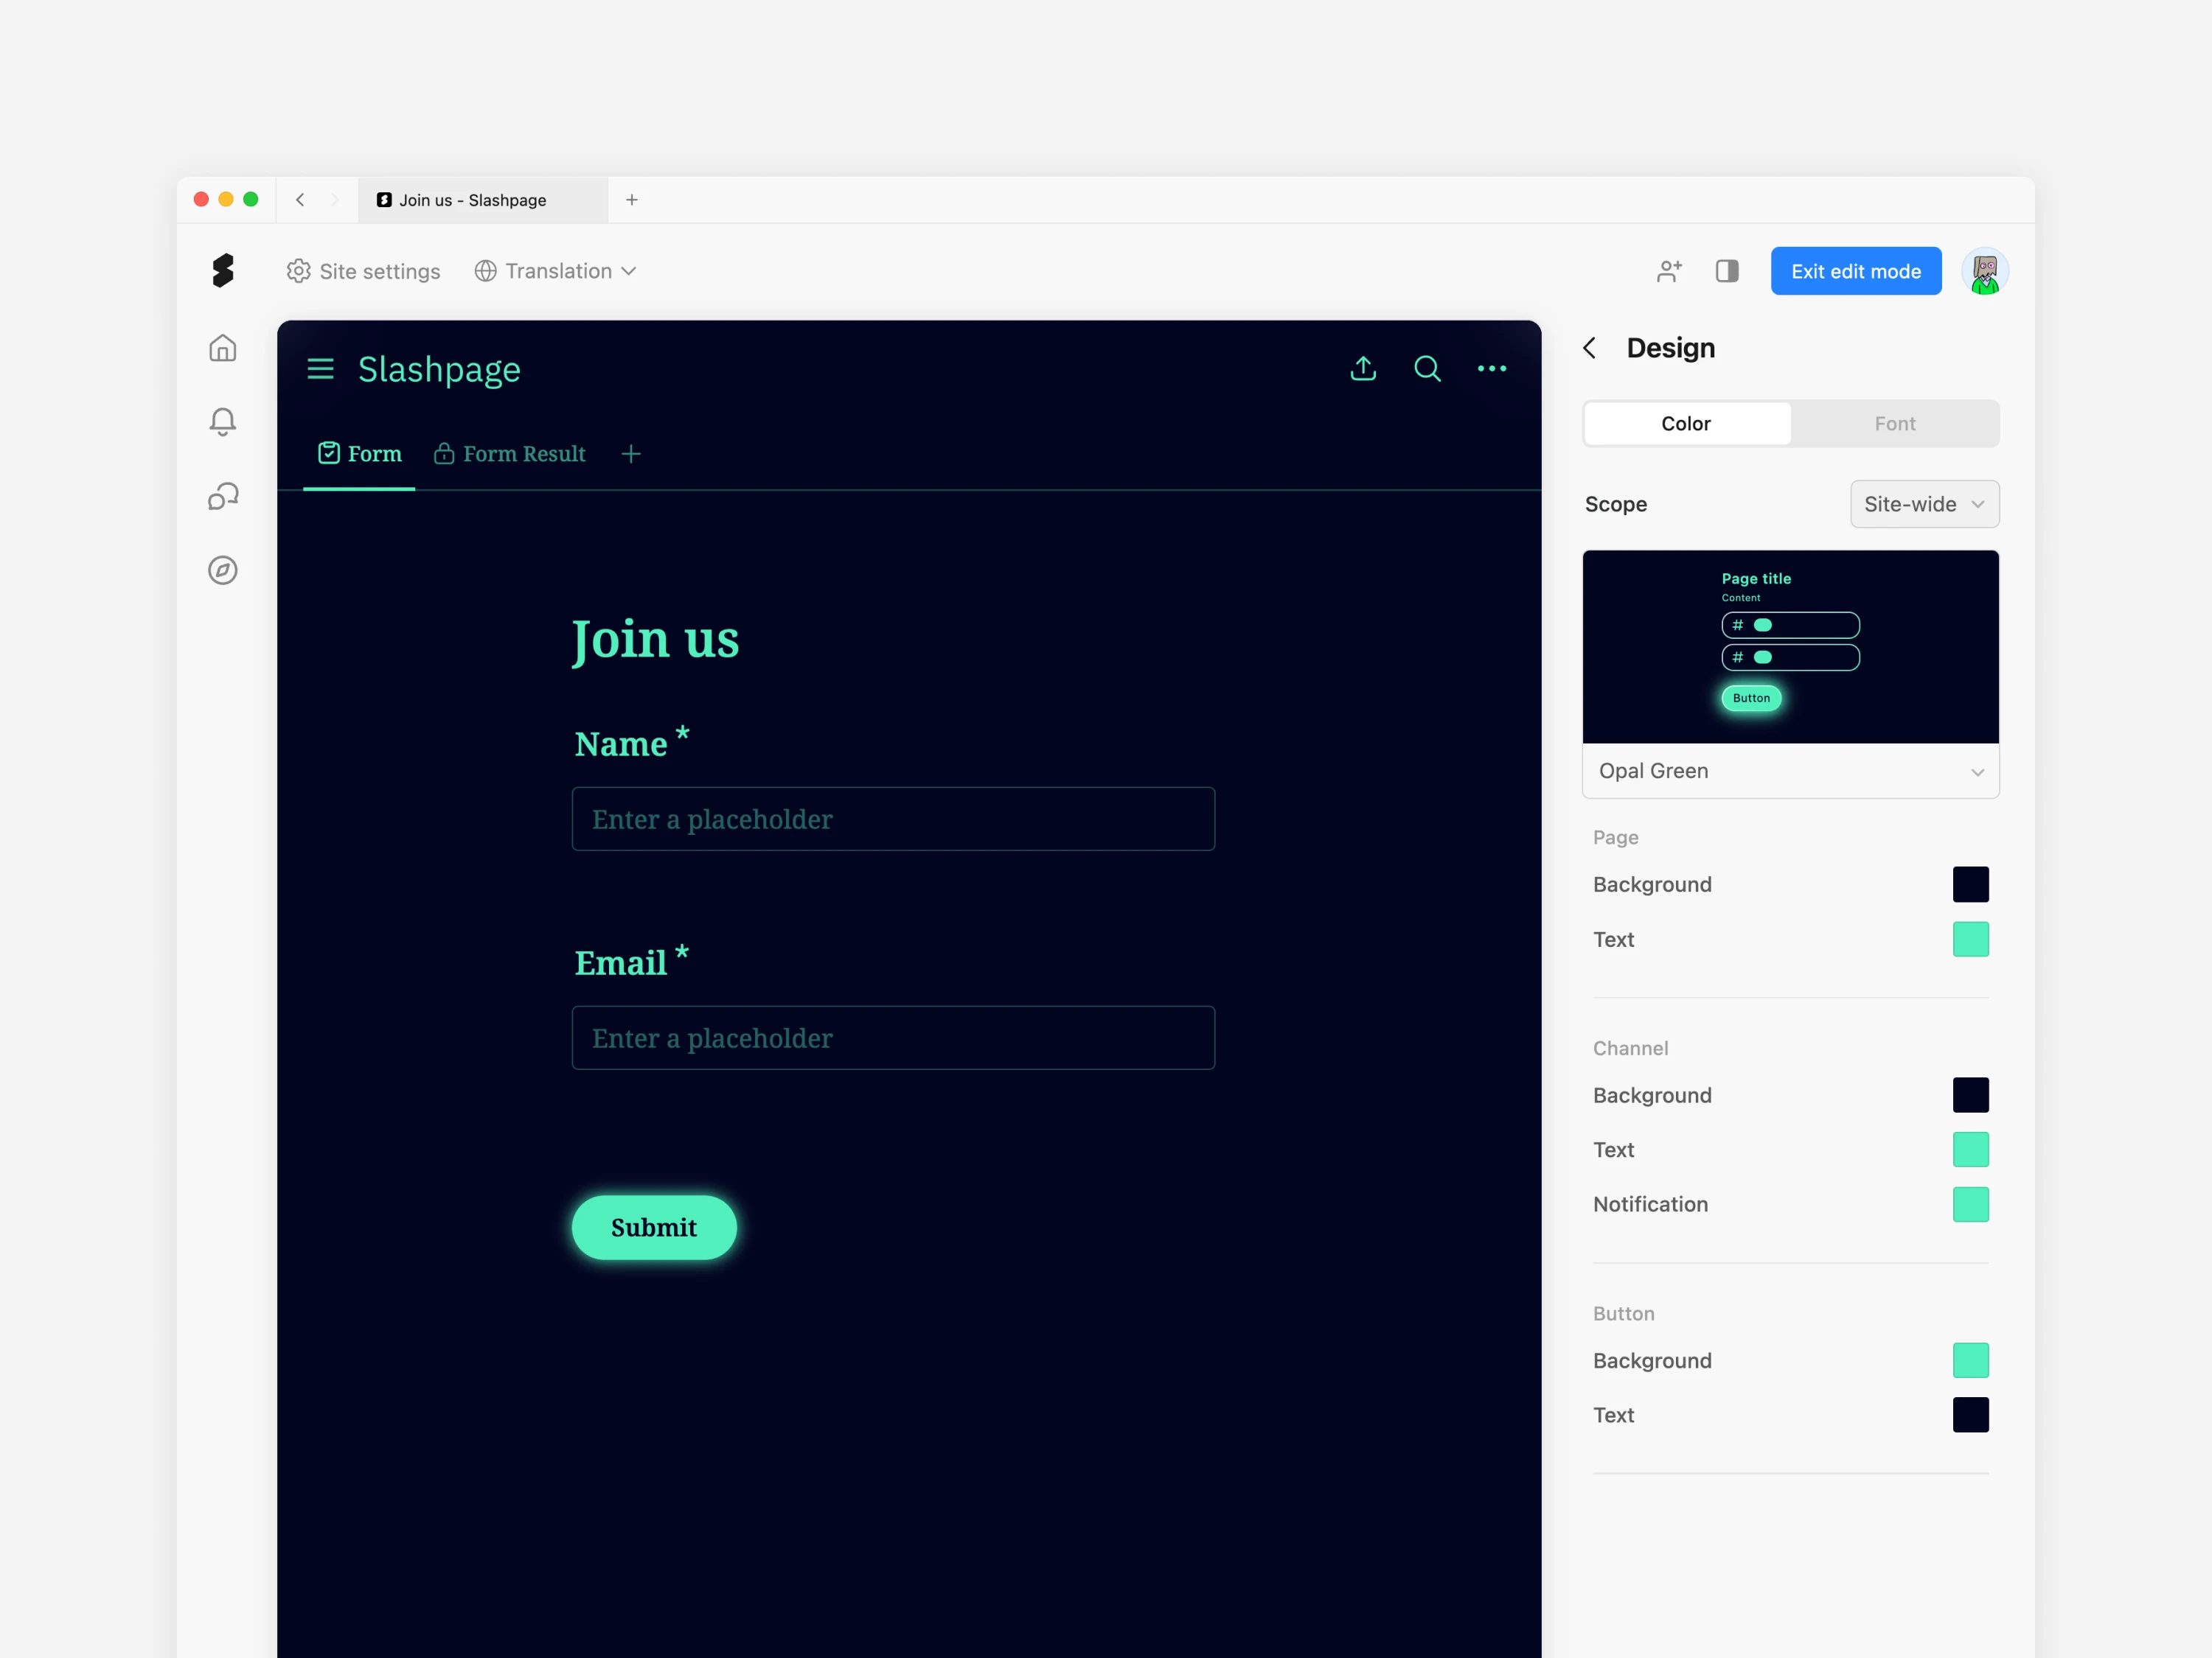Click the invite member icon
2212x1658 pixels.
(1669, 271)
